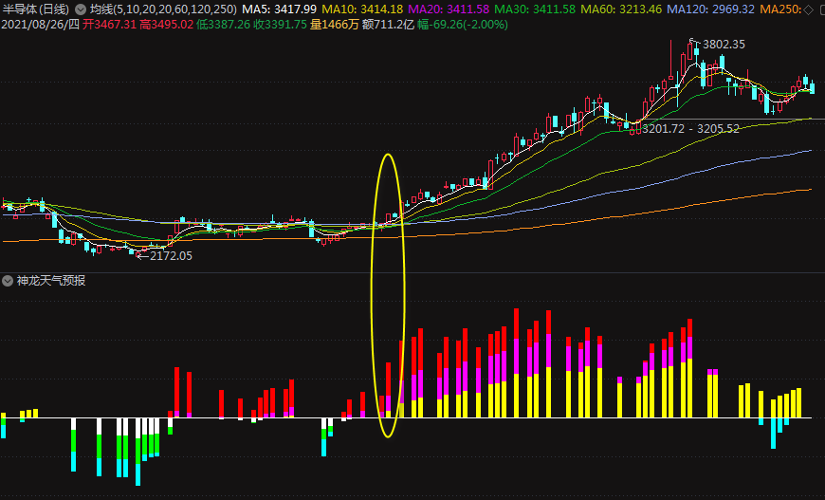This screenshot has height=500, width=825.
Task: Click the change 幅-69.26(-2.00%)
Action: [463, 25]
